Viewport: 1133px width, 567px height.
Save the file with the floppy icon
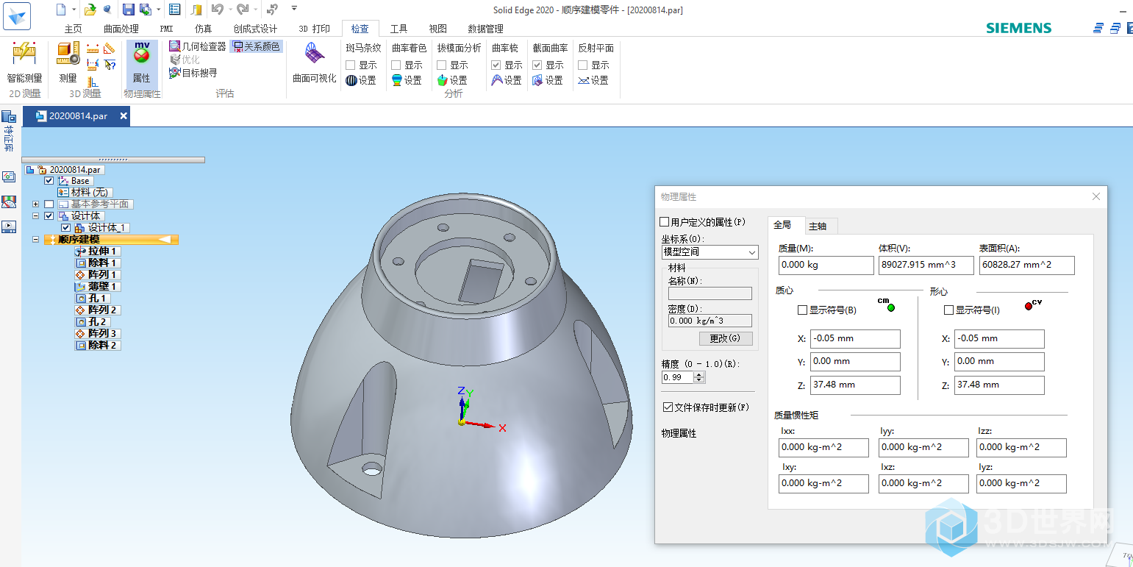[x=128, y=10]
